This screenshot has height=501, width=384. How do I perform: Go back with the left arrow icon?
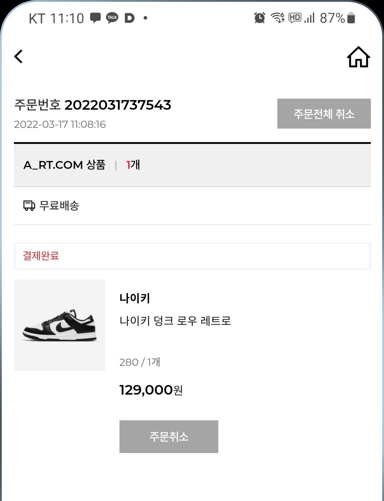point(18,56)
